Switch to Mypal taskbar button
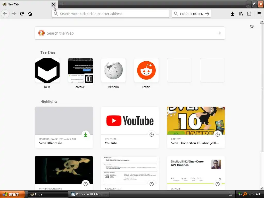This screenshot has width=264, height=198. click(48, 194)
